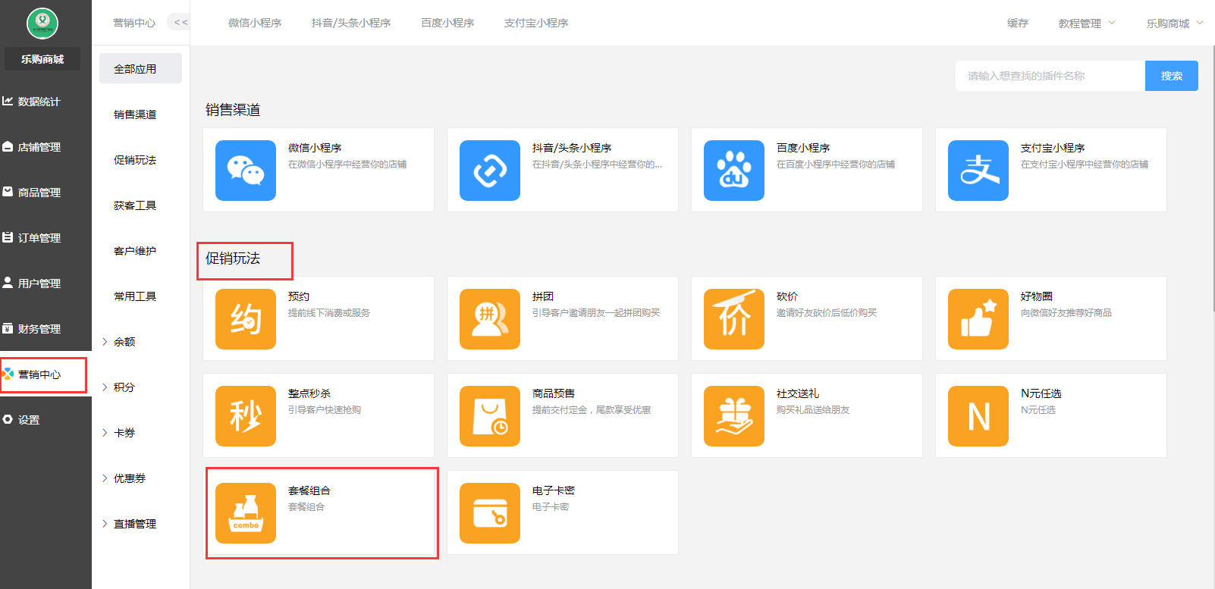Open the 电子卡密 card key icon
The image size is (1215, 589).
[490, 513]
